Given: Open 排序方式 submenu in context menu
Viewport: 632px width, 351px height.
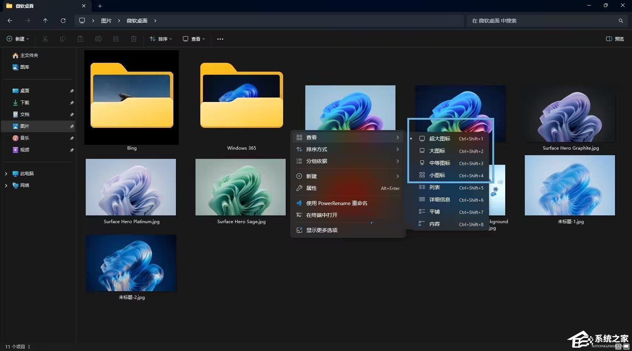Looking at the screenshot, I should pos(348,149).
